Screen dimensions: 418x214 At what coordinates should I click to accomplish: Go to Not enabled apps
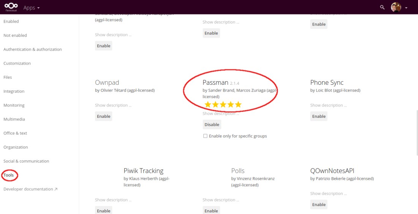pos(15,35)
